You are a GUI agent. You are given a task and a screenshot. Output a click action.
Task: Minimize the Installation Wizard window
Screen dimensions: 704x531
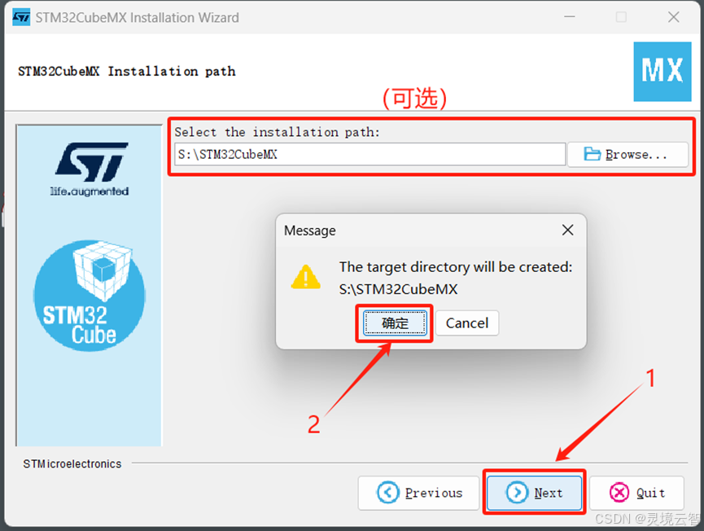570,17
